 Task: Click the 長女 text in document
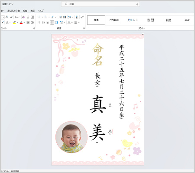tap(97, 79)
